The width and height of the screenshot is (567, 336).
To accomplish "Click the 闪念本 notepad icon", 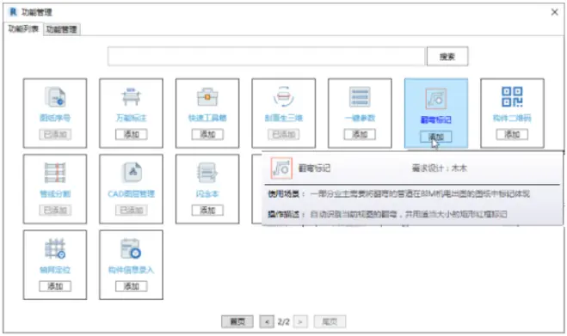I will coord(207,173).
